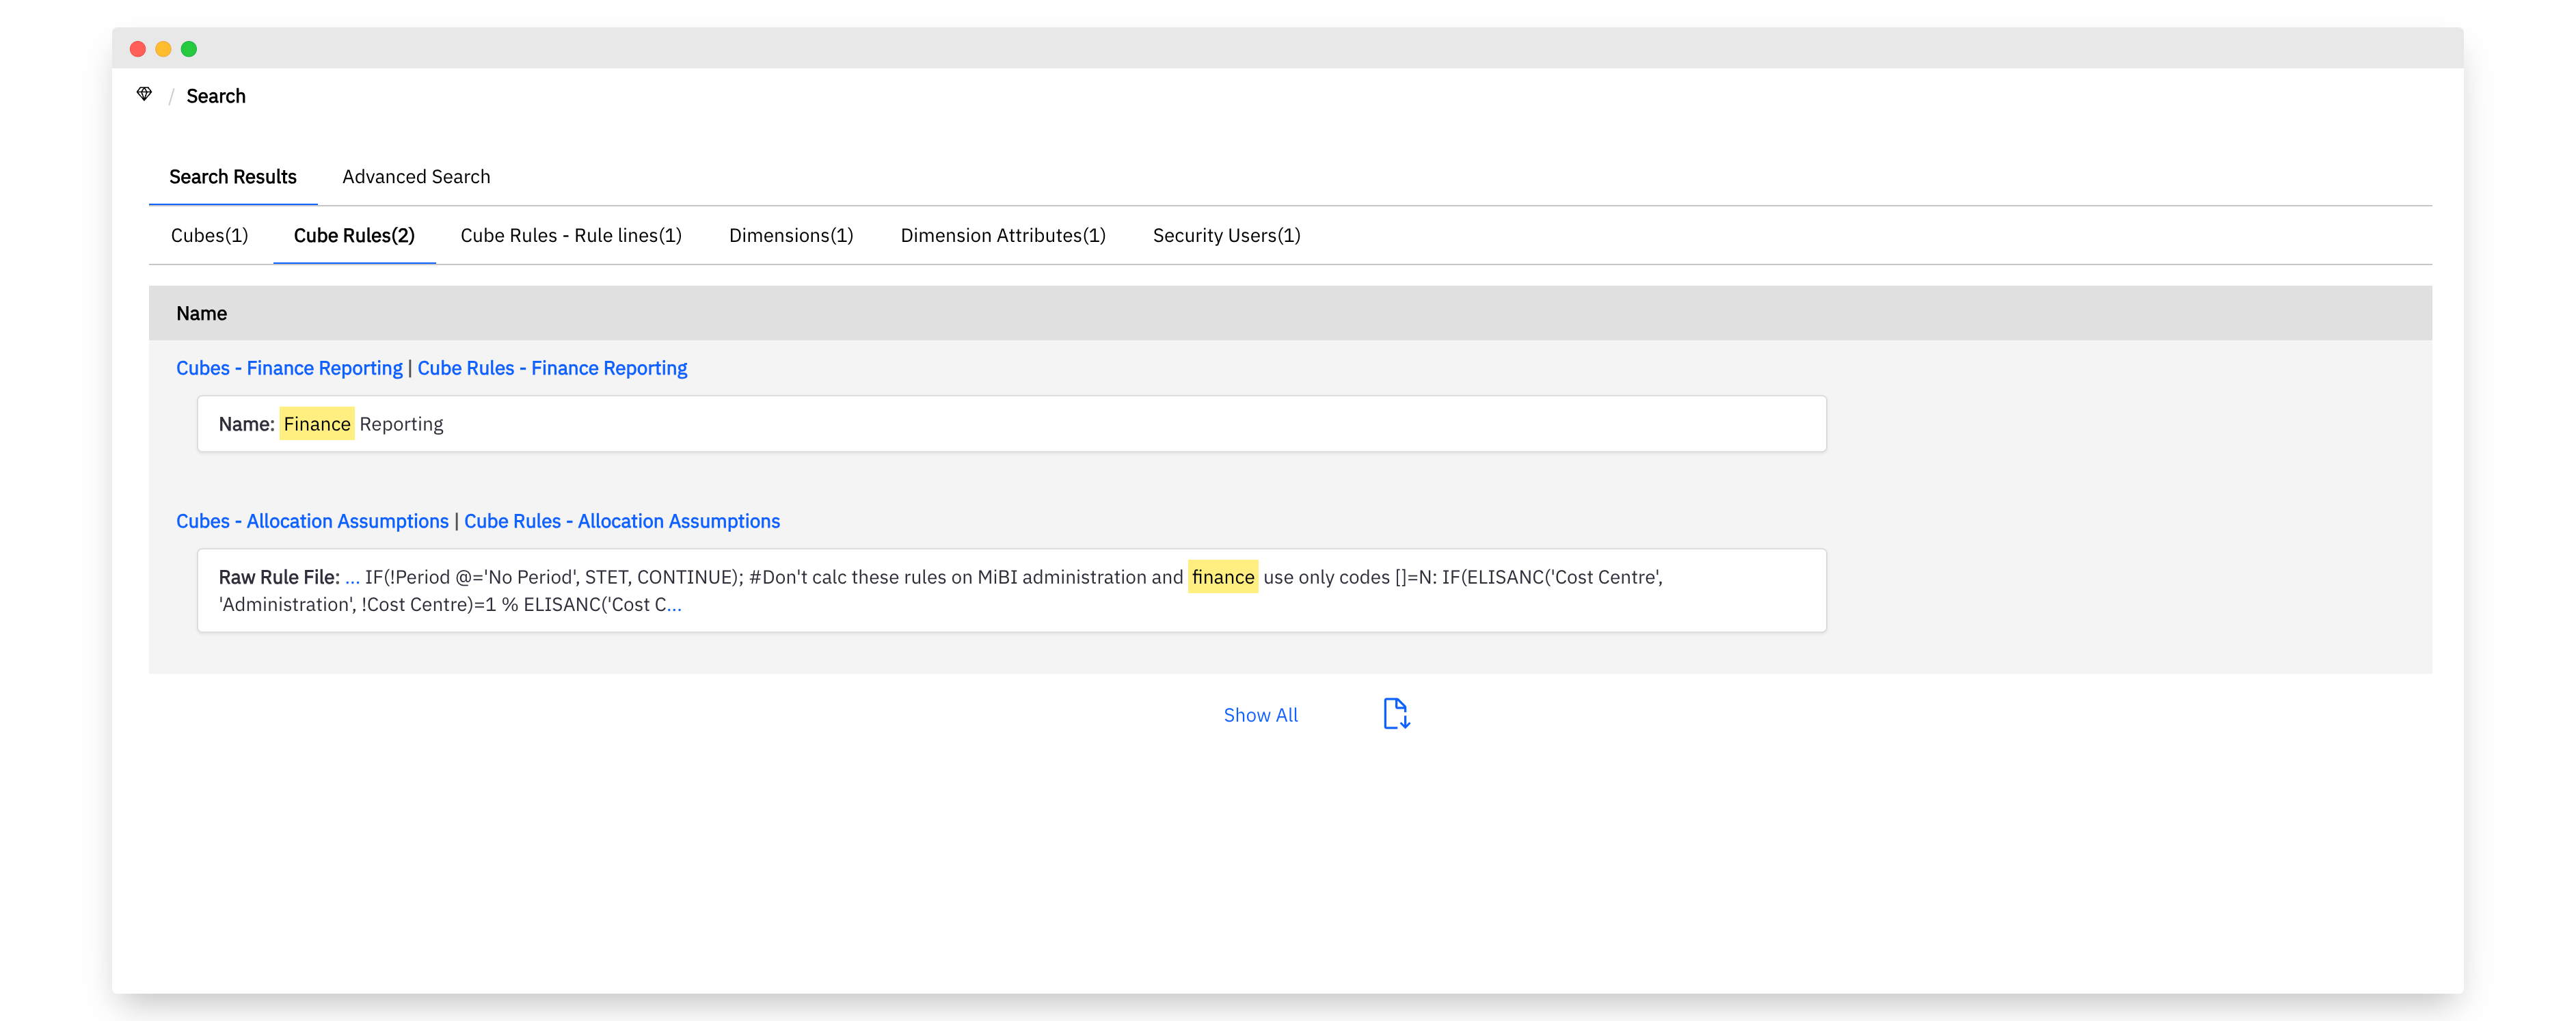This screenshot has width=2576, height=1021.
Task: Open Cube Rules - Rule lines(1) tab
Action: tap(571, 235)
